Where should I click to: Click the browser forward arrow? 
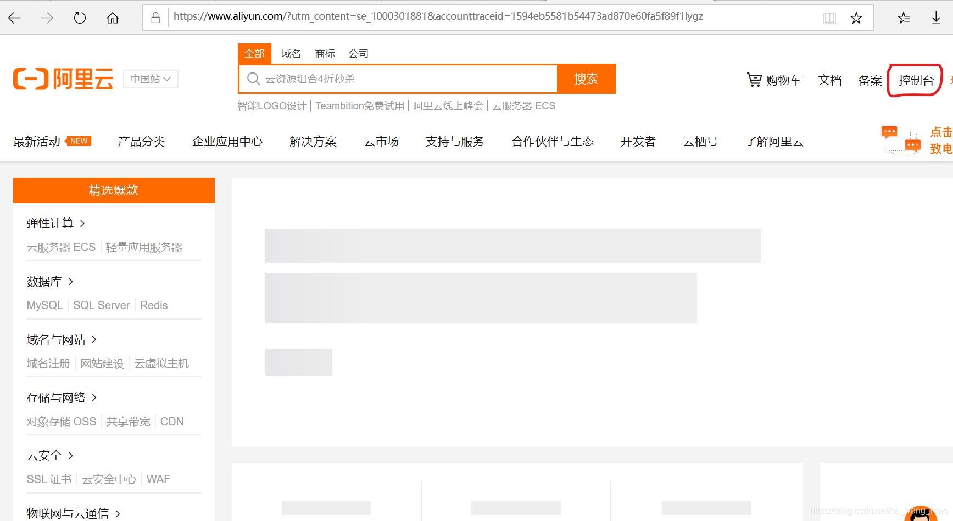tap(47, 18)
